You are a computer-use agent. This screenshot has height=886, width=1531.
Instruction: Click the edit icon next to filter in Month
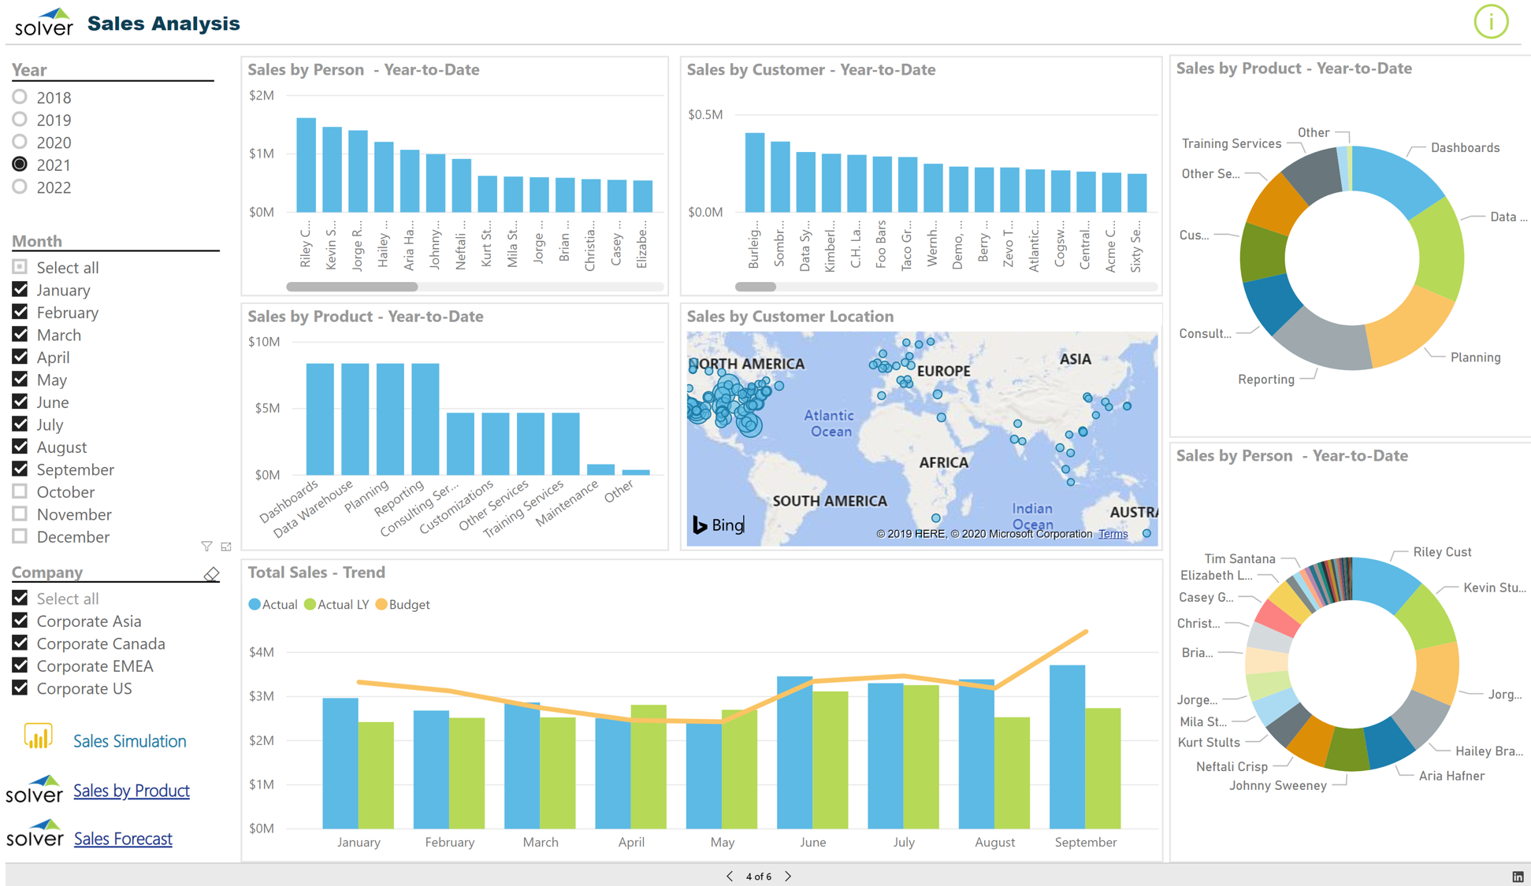pyautogui.click(x=226, y=547)
